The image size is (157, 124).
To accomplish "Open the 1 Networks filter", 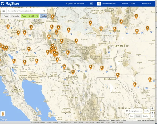I will coord(15,16).
